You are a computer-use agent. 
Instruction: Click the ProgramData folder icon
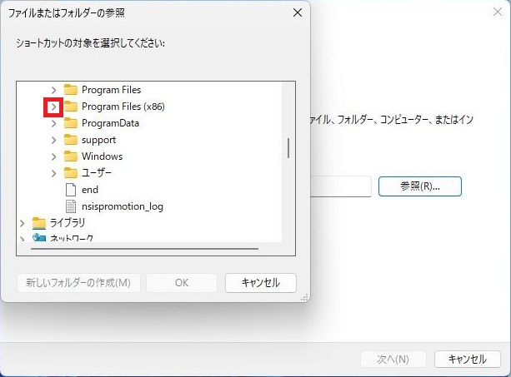pyautogui.click(x=70, y=123)
